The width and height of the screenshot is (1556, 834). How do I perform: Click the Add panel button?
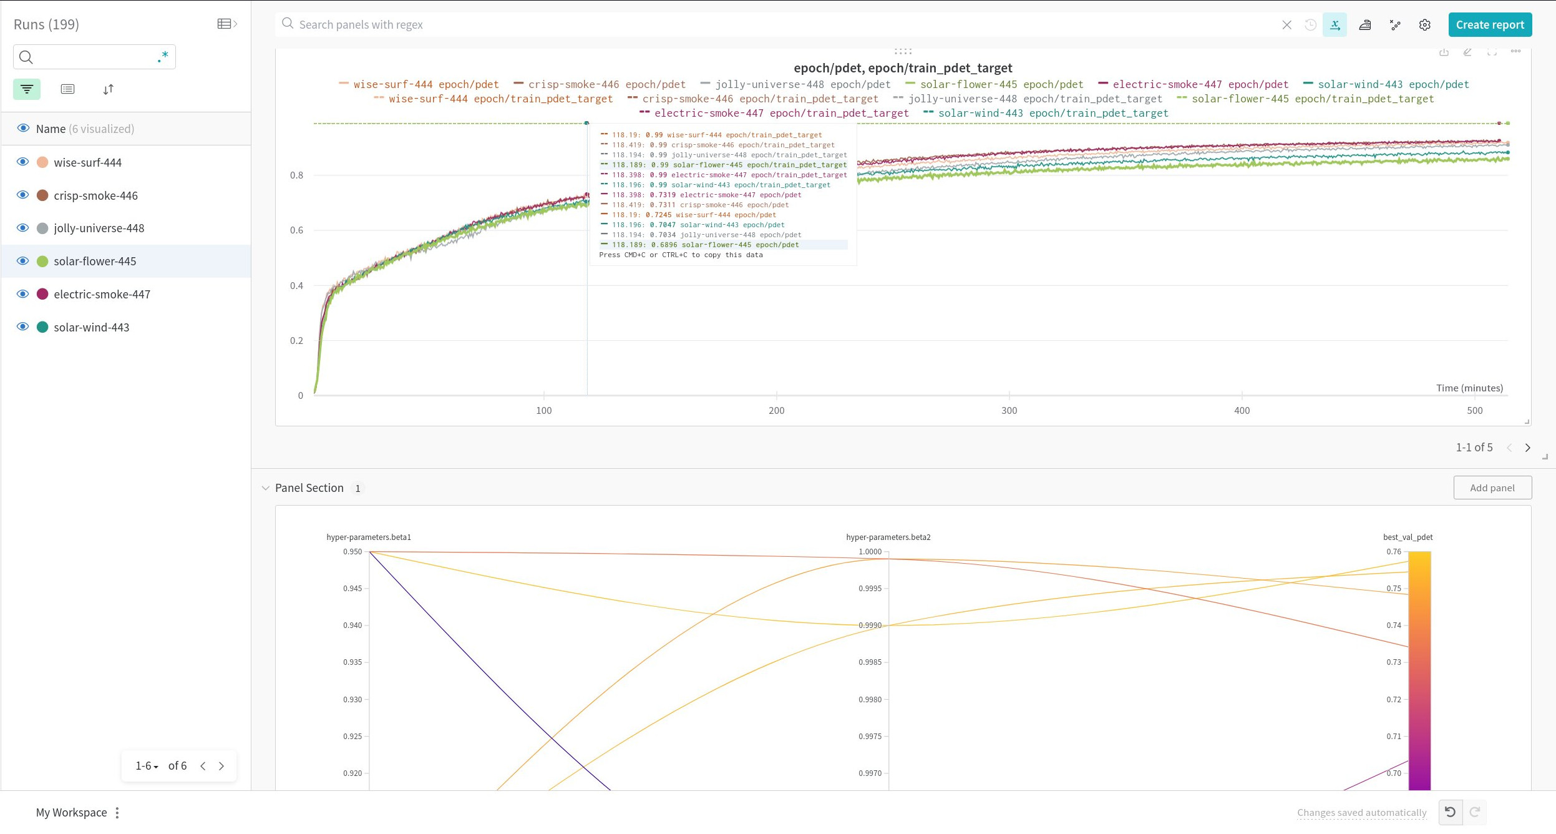tap(1492, 488)
